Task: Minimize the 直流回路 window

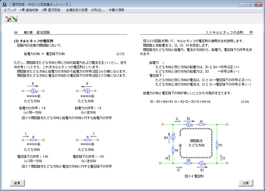Action: (x=242, y=5)
